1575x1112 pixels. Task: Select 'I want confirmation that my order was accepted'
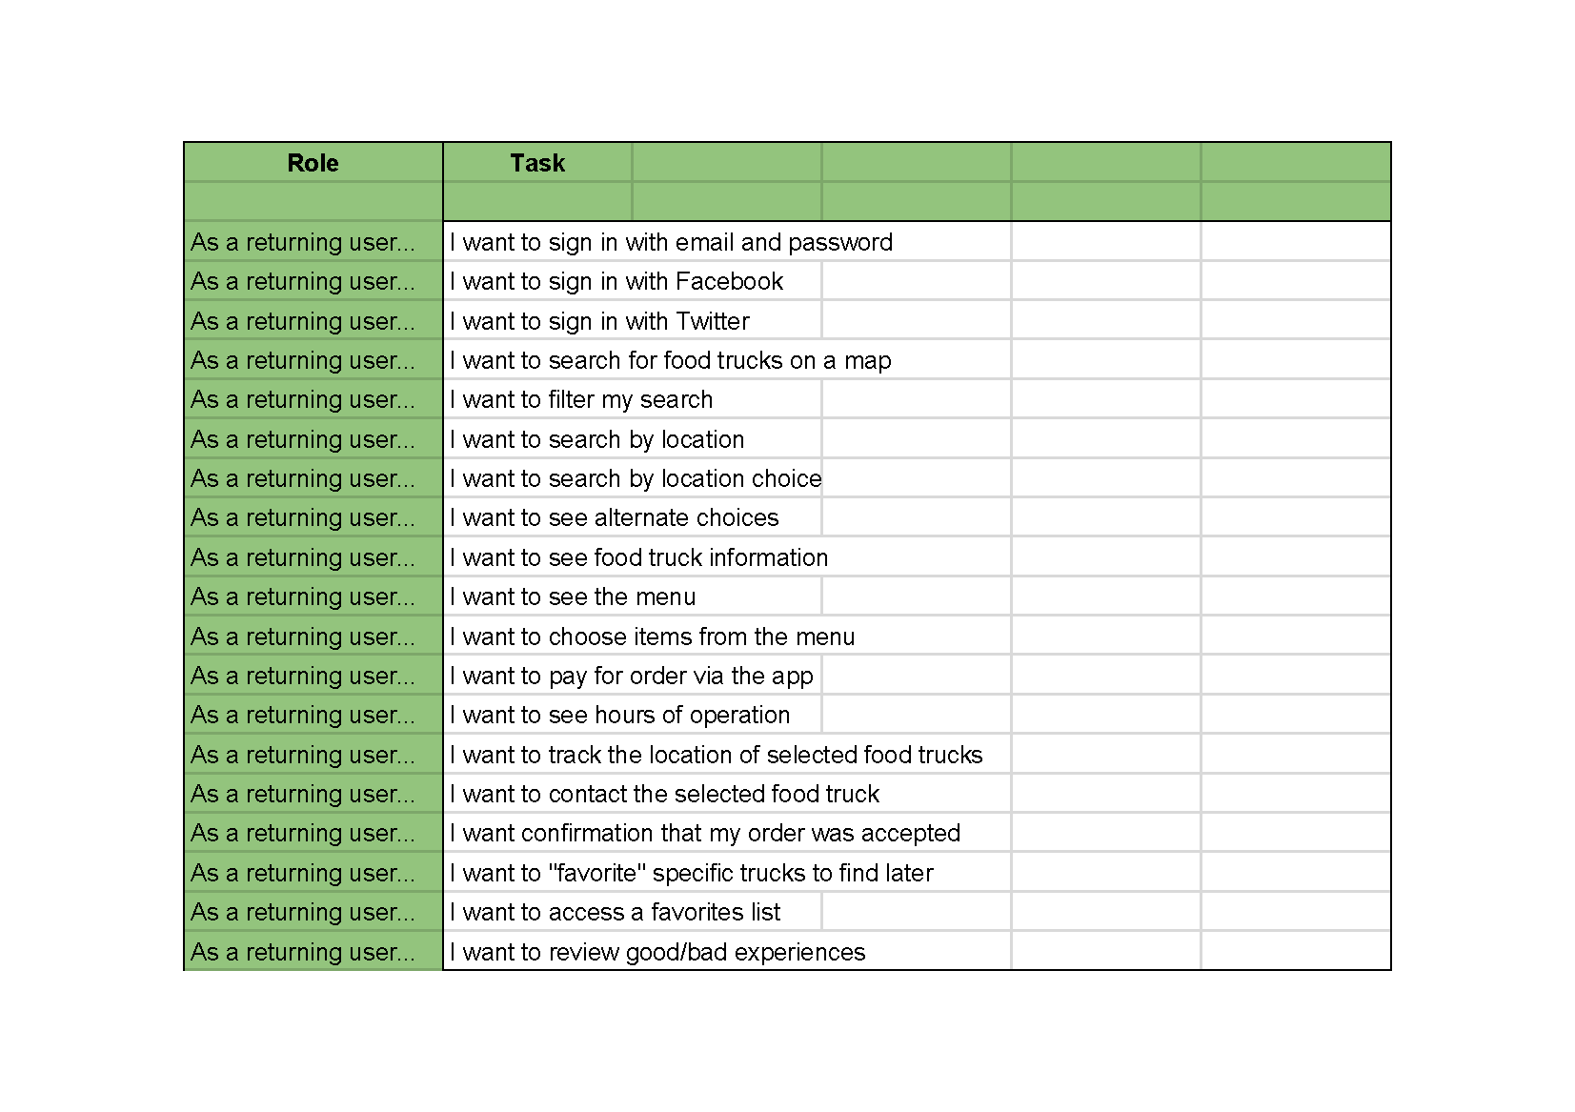click(x=727, y=833)
